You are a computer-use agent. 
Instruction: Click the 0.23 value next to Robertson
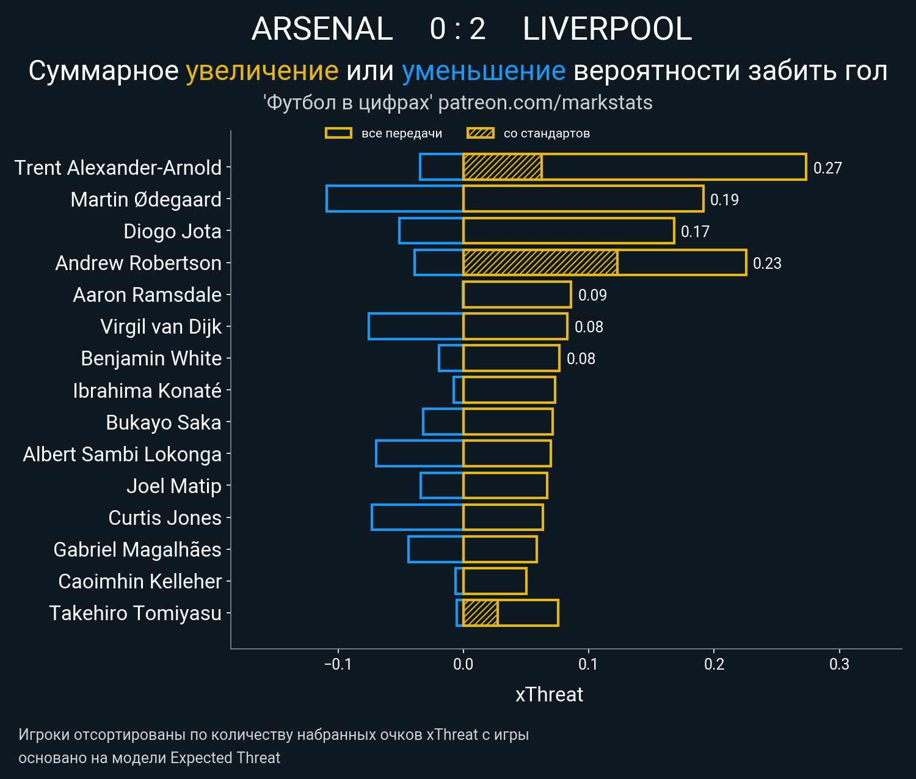(767, 263)
